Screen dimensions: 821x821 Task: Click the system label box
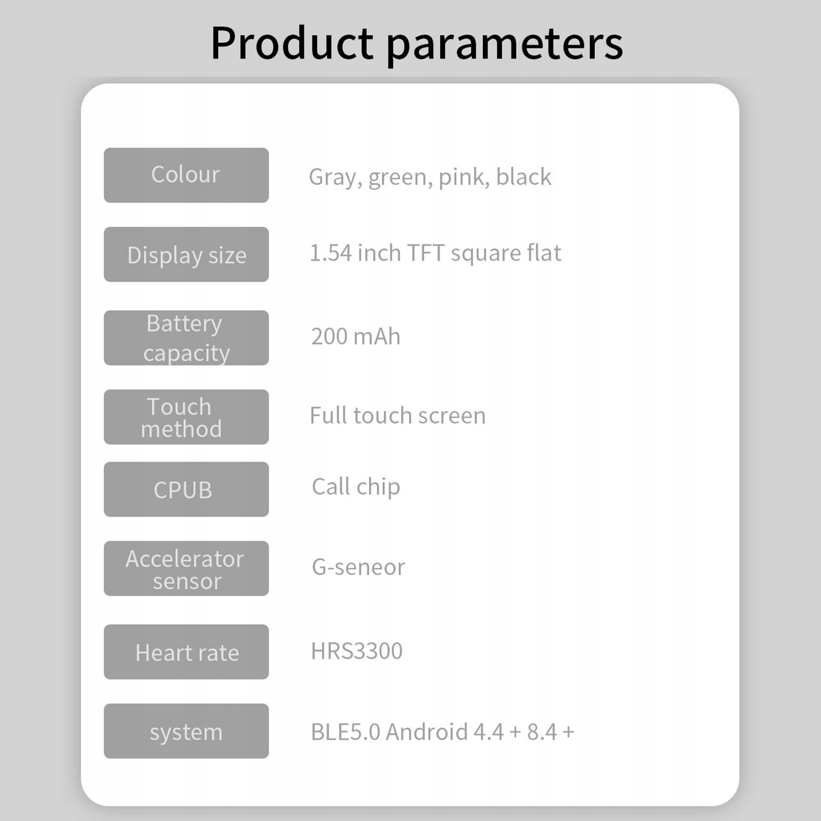[186, 731]
